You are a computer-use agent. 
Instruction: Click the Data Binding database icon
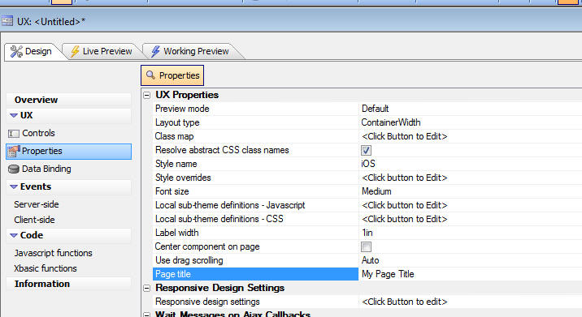click(14, 169)
